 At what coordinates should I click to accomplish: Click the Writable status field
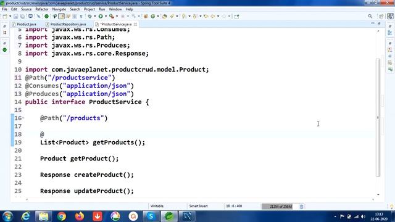[x=157, y=206]
